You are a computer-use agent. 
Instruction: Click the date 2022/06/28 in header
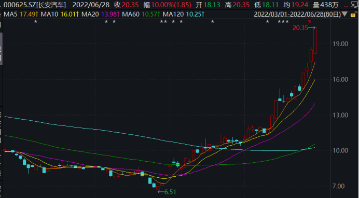[x=91, y=5]
